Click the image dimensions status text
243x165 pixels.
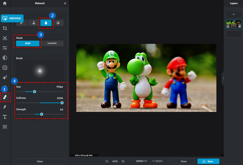[x=84, y=155]
